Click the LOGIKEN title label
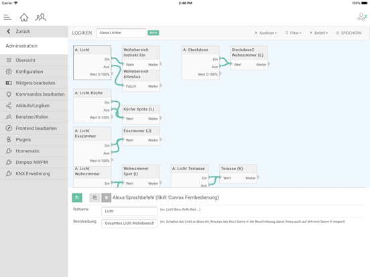 click(x=82, y=33)
